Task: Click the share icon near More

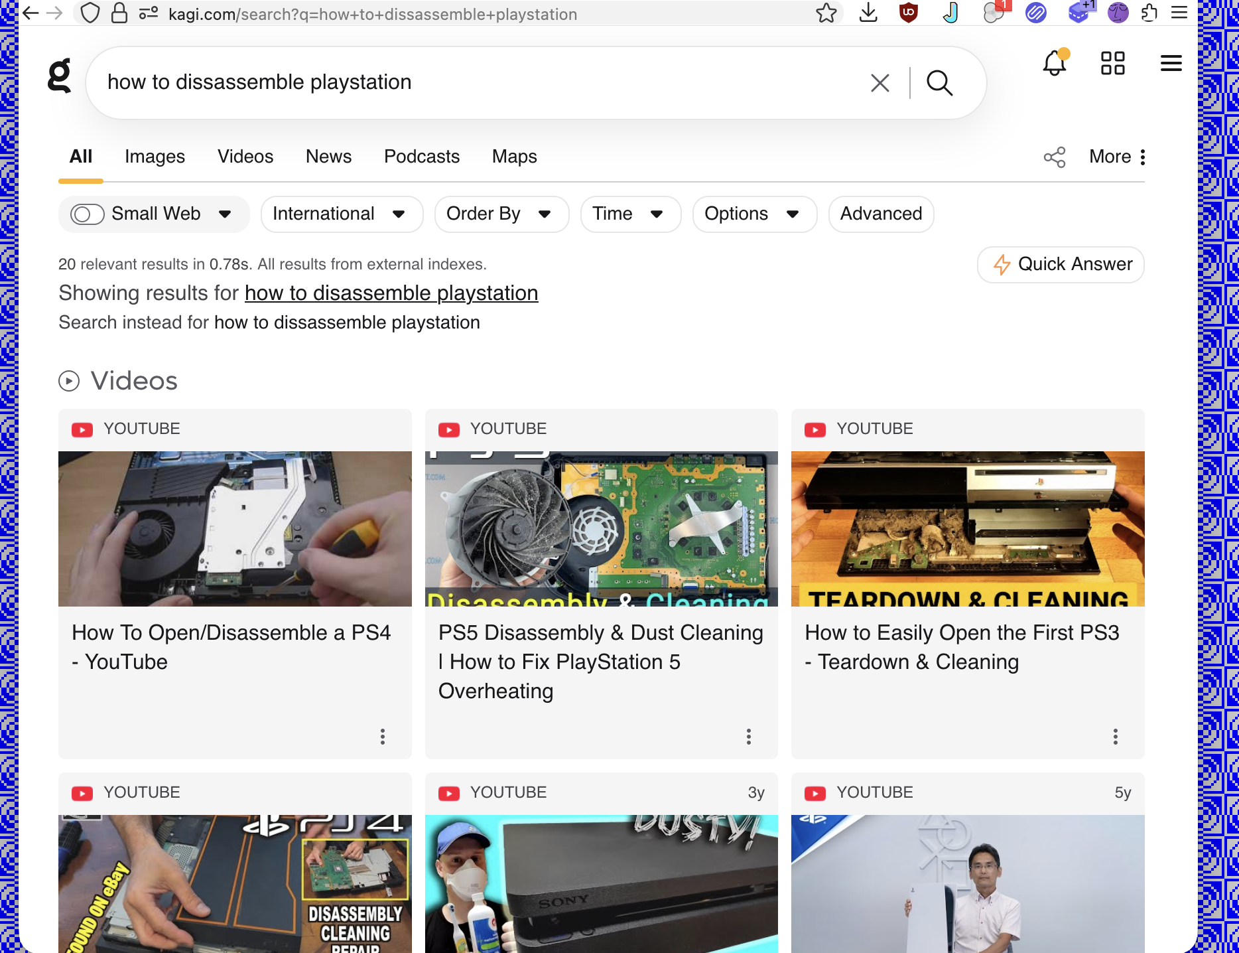Action: tap(1055, 157)
